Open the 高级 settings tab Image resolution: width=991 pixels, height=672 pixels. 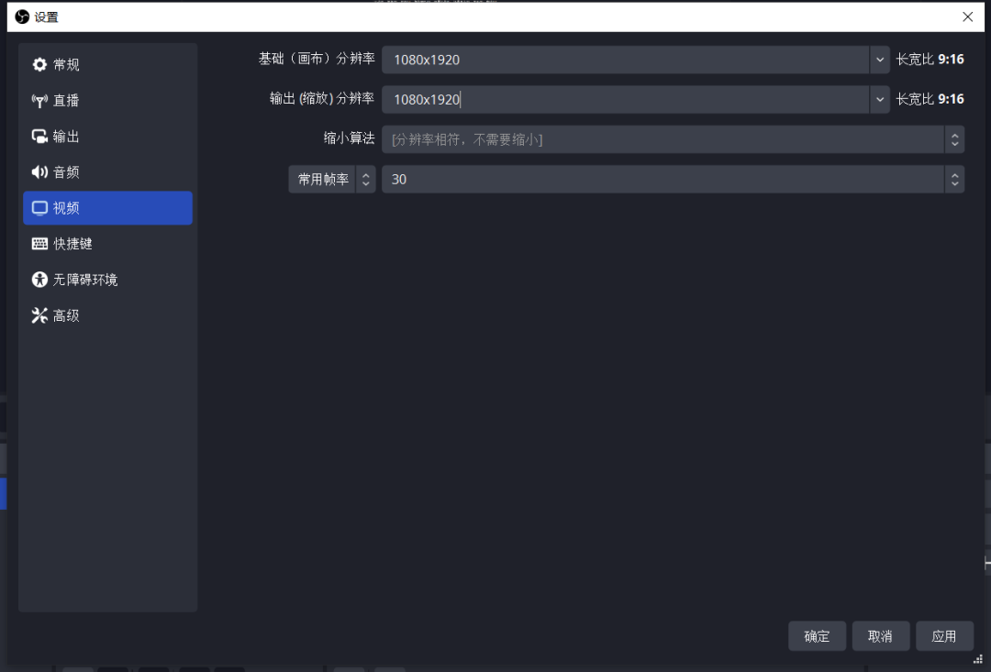pyautogui.click(x=66, y=315)
